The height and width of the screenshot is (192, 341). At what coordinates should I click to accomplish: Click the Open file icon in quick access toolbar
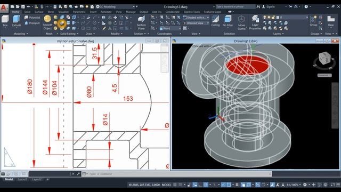(18, 7)
